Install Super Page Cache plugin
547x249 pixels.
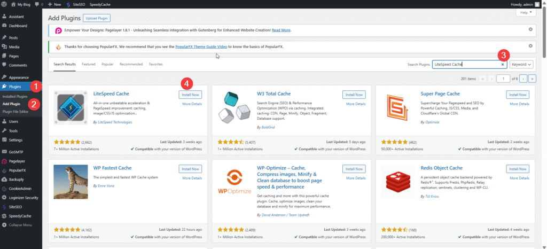(x=518, y=95)
